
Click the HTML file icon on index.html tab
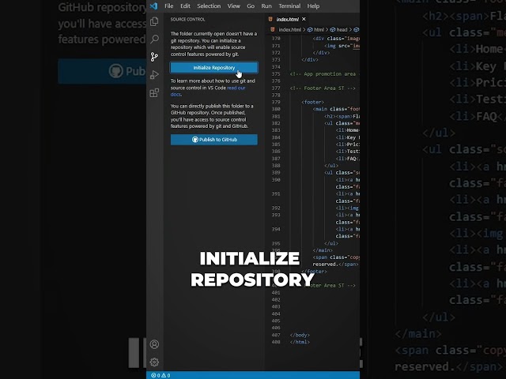click(x=270, y=19)
